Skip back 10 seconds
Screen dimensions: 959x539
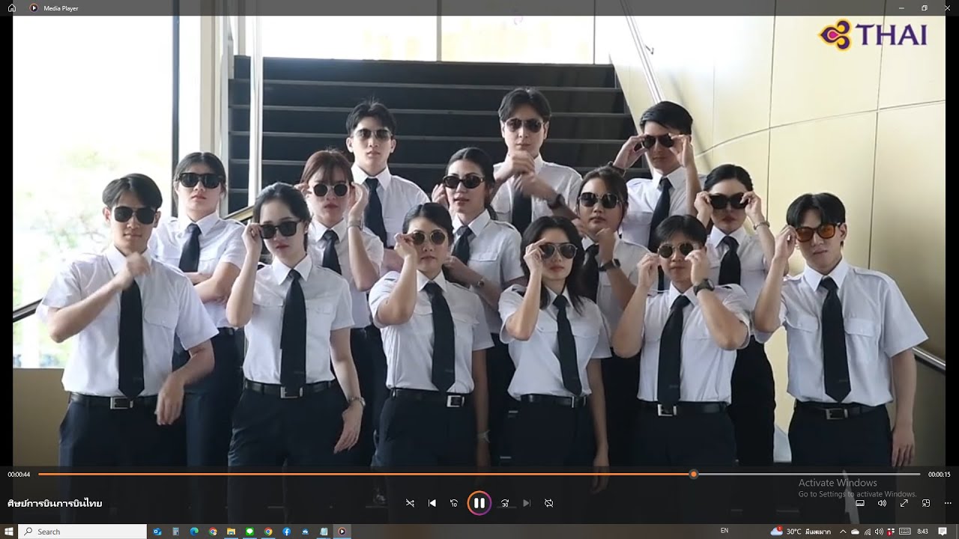coord(454,503)
